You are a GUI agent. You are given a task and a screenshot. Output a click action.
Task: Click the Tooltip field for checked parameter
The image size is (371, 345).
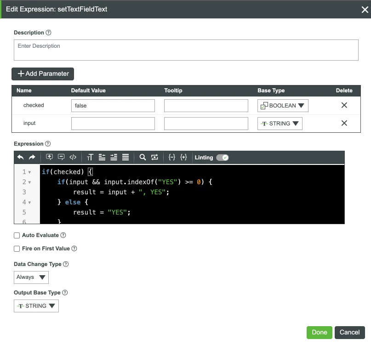coord(206,106)
